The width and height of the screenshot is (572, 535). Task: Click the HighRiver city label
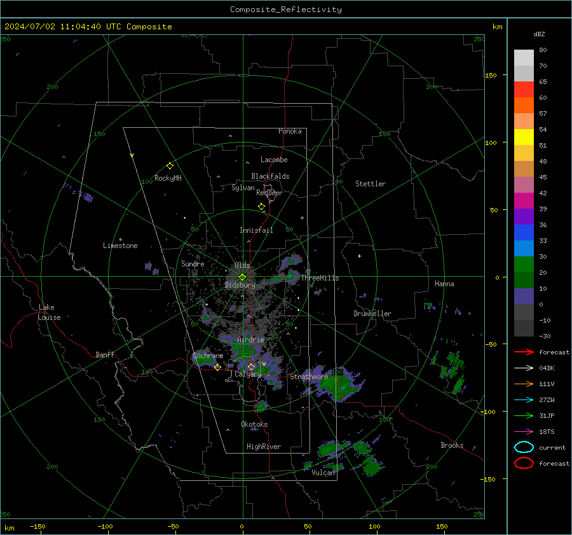pos(264,447)
